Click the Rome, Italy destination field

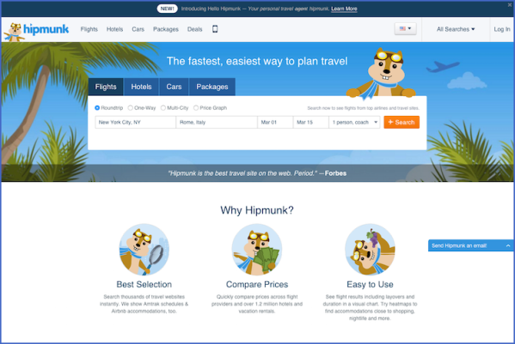coord(217,122)
